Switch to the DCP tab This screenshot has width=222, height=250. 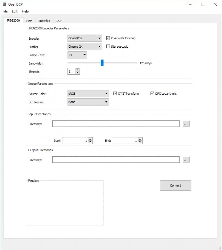(x=59, y=21)
